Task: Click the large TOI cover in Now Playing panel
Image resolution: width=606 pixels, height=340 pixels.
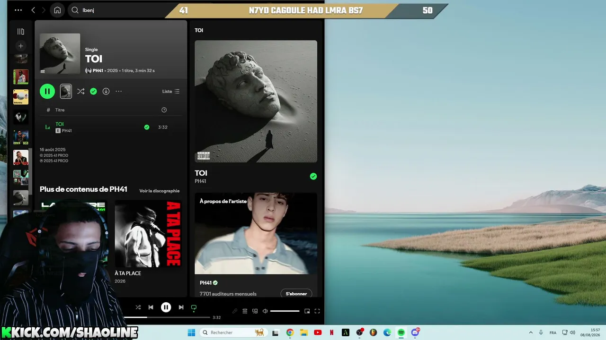Action: tap(256, 101)
